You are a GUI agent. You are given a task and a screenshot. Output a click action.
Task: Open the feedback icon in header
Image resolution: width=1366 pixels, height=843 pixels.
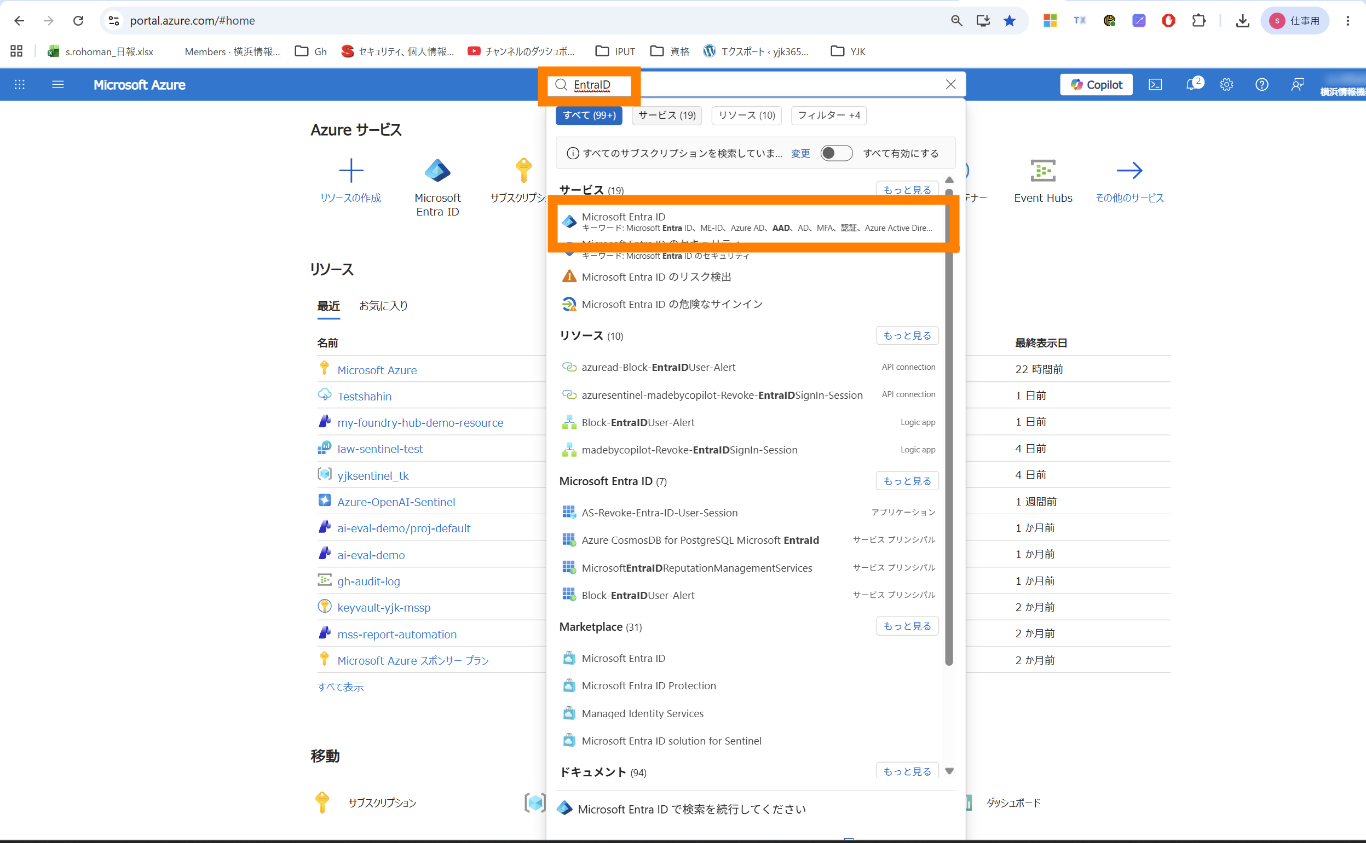(1298, 85)
